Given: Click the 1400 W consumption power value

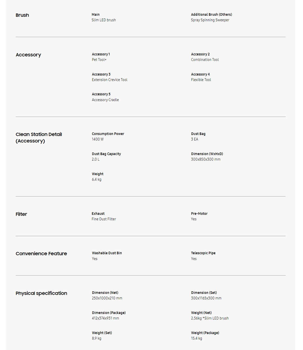Looking at the screenshot, I should coord(98,139).
